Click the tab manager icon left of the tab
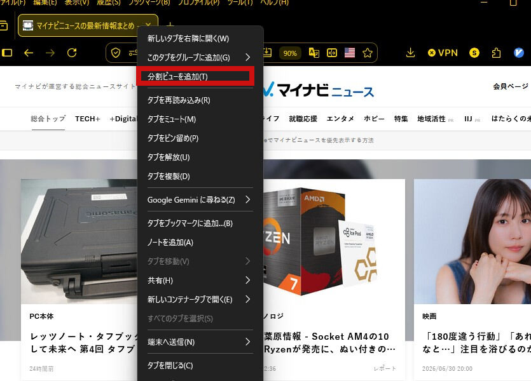The image size is (531, 381). coord(3,25)
